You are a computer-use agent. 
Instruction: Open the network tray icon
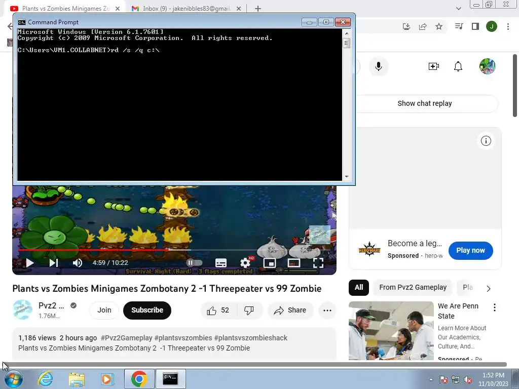pos(456,379)
